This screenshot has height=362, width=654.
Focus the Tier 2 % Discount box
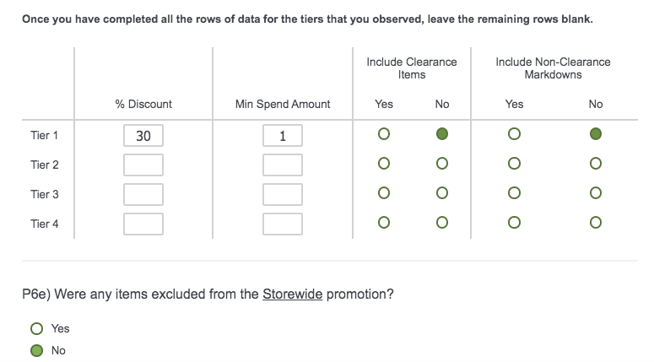tap(143, 165)
